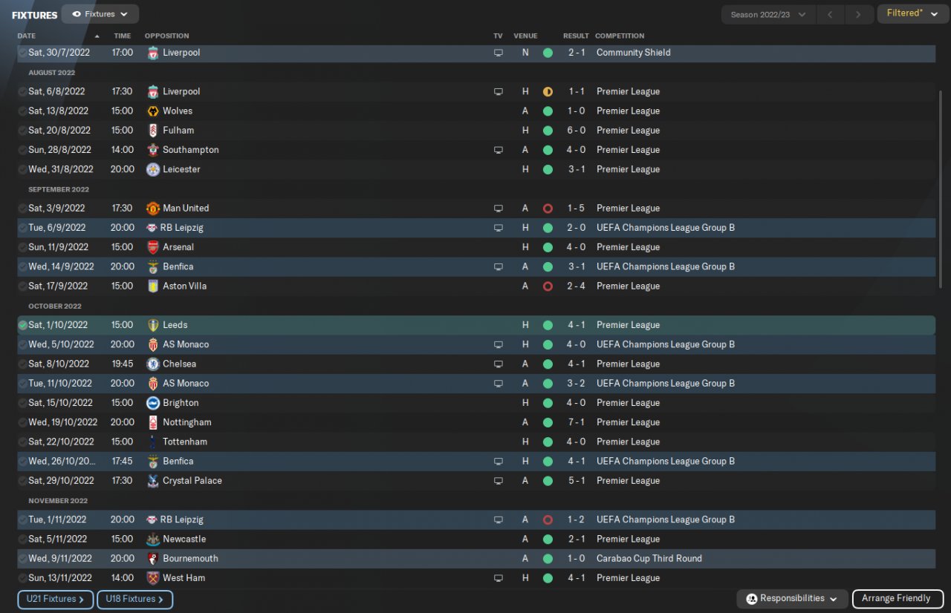The height and width of the screenshot is (613, 951).
Task: Click the Chelsea club crest
Action: (152, 364)
